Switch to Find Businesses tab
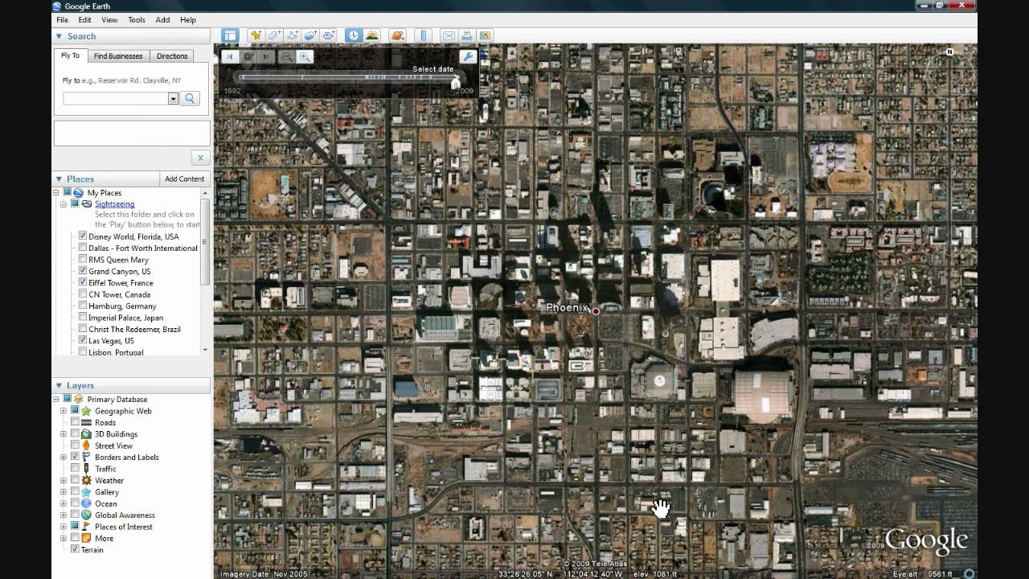This screenshot has height=579, width=1029. [x=118, y=56]
